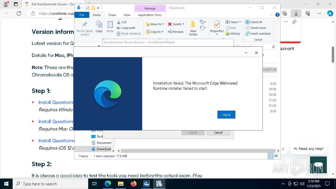Open the Quick Access Toolbar customize dropdown
The width and height of the screenshot is (336, 189).
[x=98, y=8]
